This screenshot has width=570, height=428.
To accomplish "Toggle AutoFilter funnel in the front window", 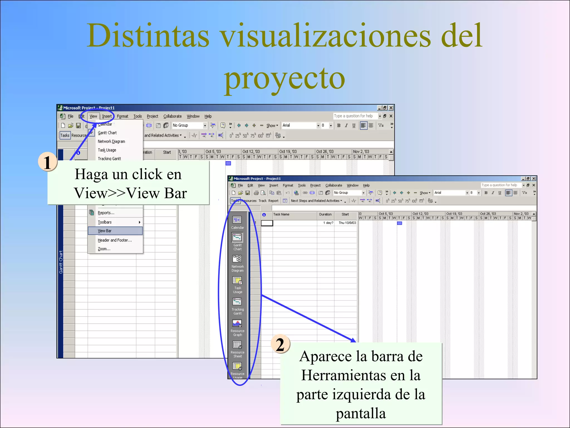I will pos(524,193).
